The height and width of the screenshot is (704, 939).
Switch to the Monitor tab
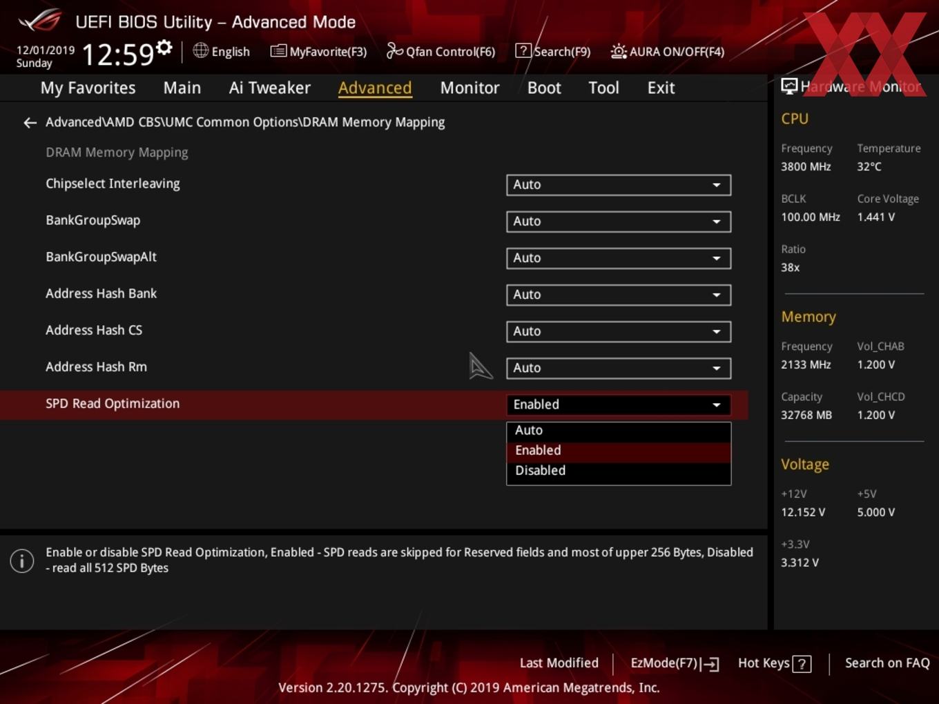click(469, 88)
